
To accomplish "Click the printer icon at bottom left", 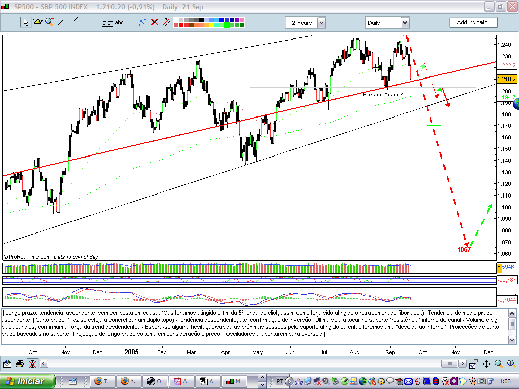I will (x=19, y=363).
